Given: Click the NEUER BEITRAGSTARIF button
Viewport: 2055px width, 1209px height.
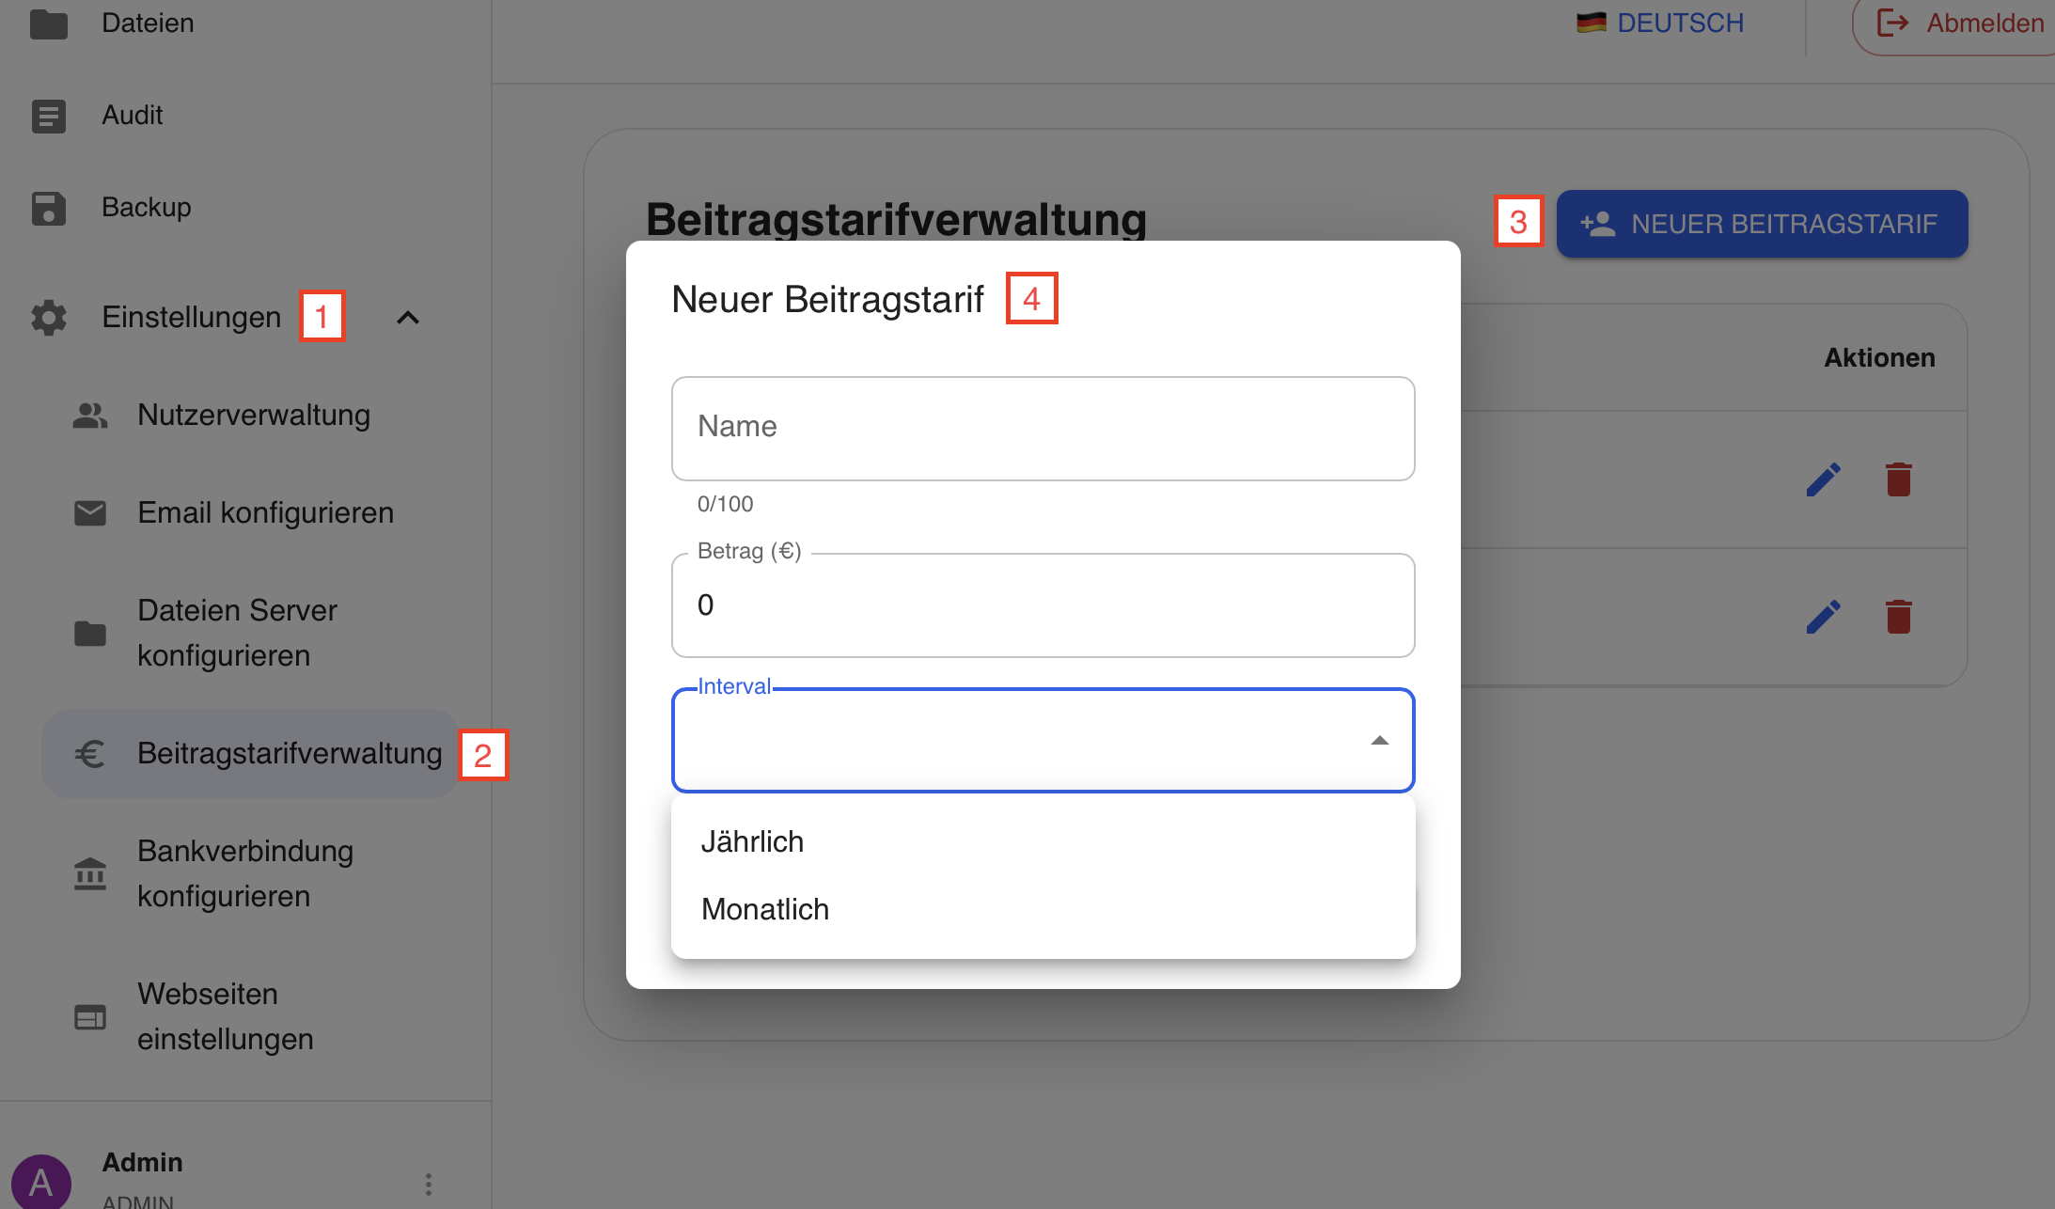Looking at the screenshot, I should (x=1762, y=224).
